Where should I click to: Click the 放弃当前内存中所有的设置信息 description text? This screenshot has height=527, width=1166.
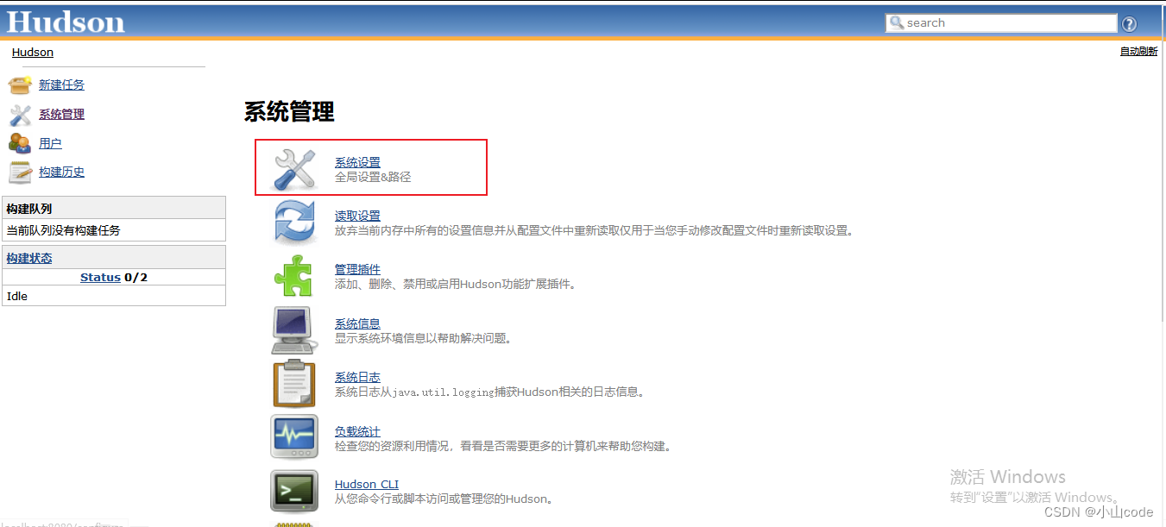pyautogui.click(x=595, y=230)
